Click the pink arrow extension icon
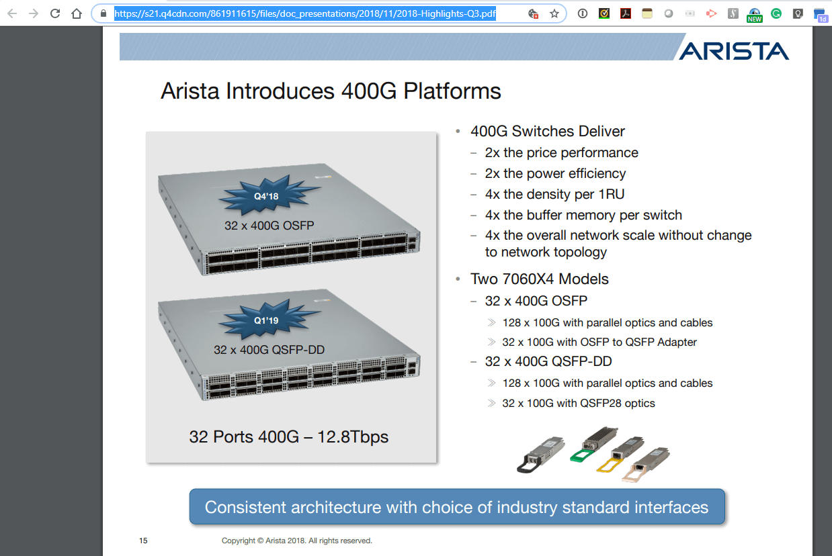Image resolution: width=832 pixels, height=556 pixels. point(711,13)
